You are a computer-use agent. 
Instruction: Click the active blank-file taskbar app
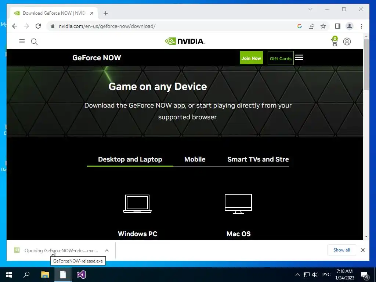(63, 275)
